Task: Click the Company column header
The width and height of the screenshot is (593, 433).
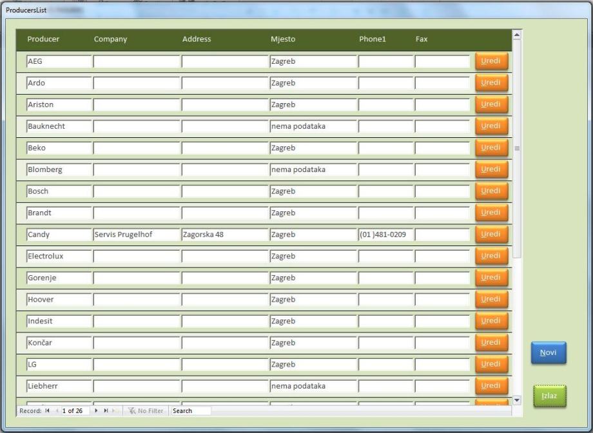Action: 110,39
